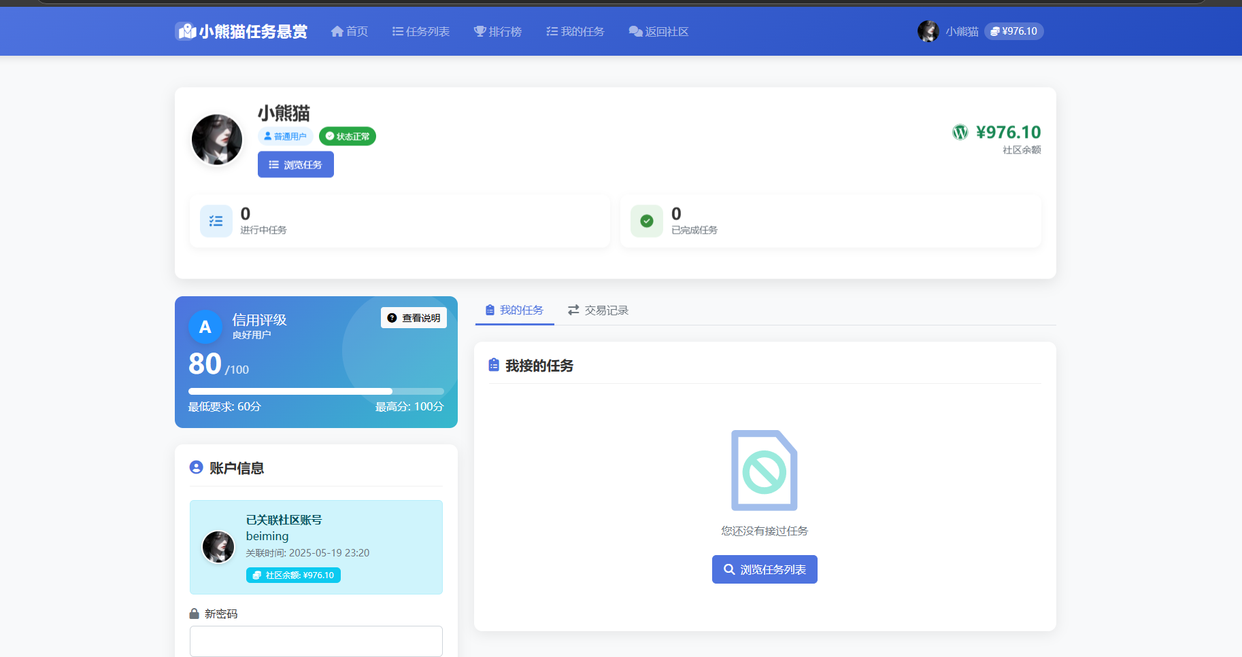Viewport: 1242px width, 657px height.
Task: Switch to the 交易记录 tab
Action: [x=599, y=310]
